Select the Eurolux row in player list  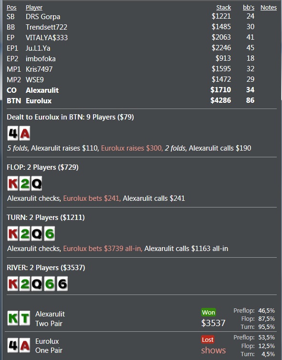[131, 100]
